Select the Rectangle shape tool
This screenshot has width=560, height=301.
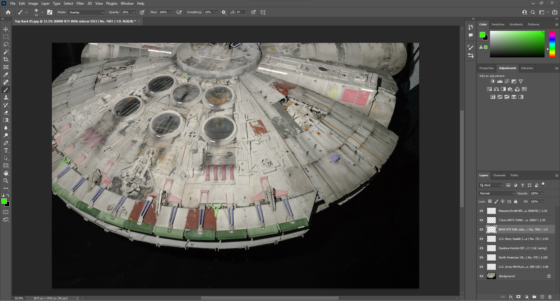[x=6, y=166]
